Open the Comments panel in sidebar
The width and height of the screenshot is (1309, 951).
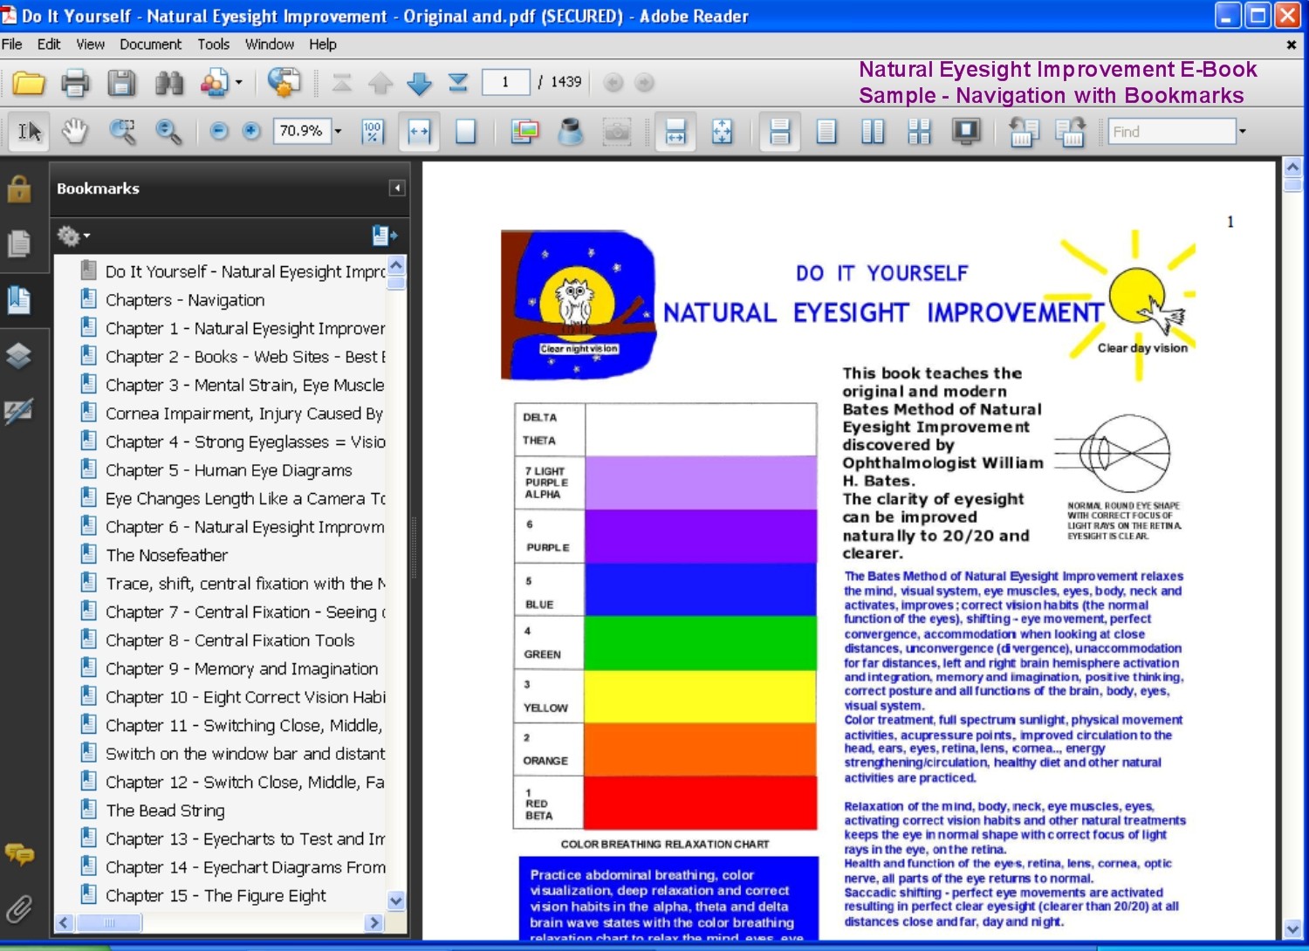tap(19, 853)
